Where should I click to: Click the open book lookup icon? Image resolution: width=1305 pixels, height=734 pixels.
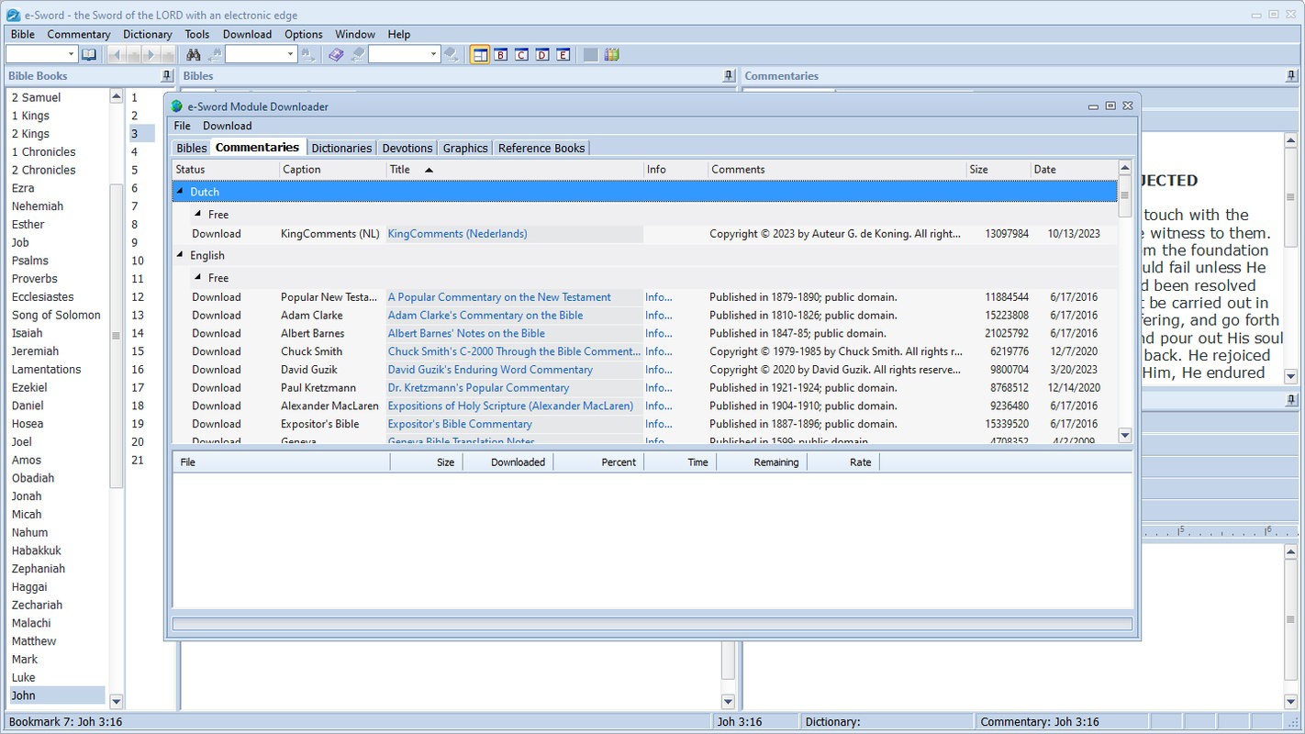coord(89,55)
